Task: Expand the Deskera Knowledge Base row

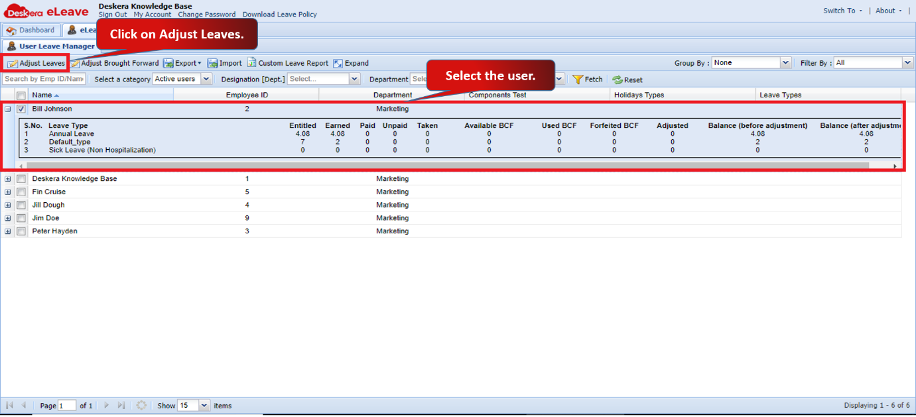Action: 8,179
